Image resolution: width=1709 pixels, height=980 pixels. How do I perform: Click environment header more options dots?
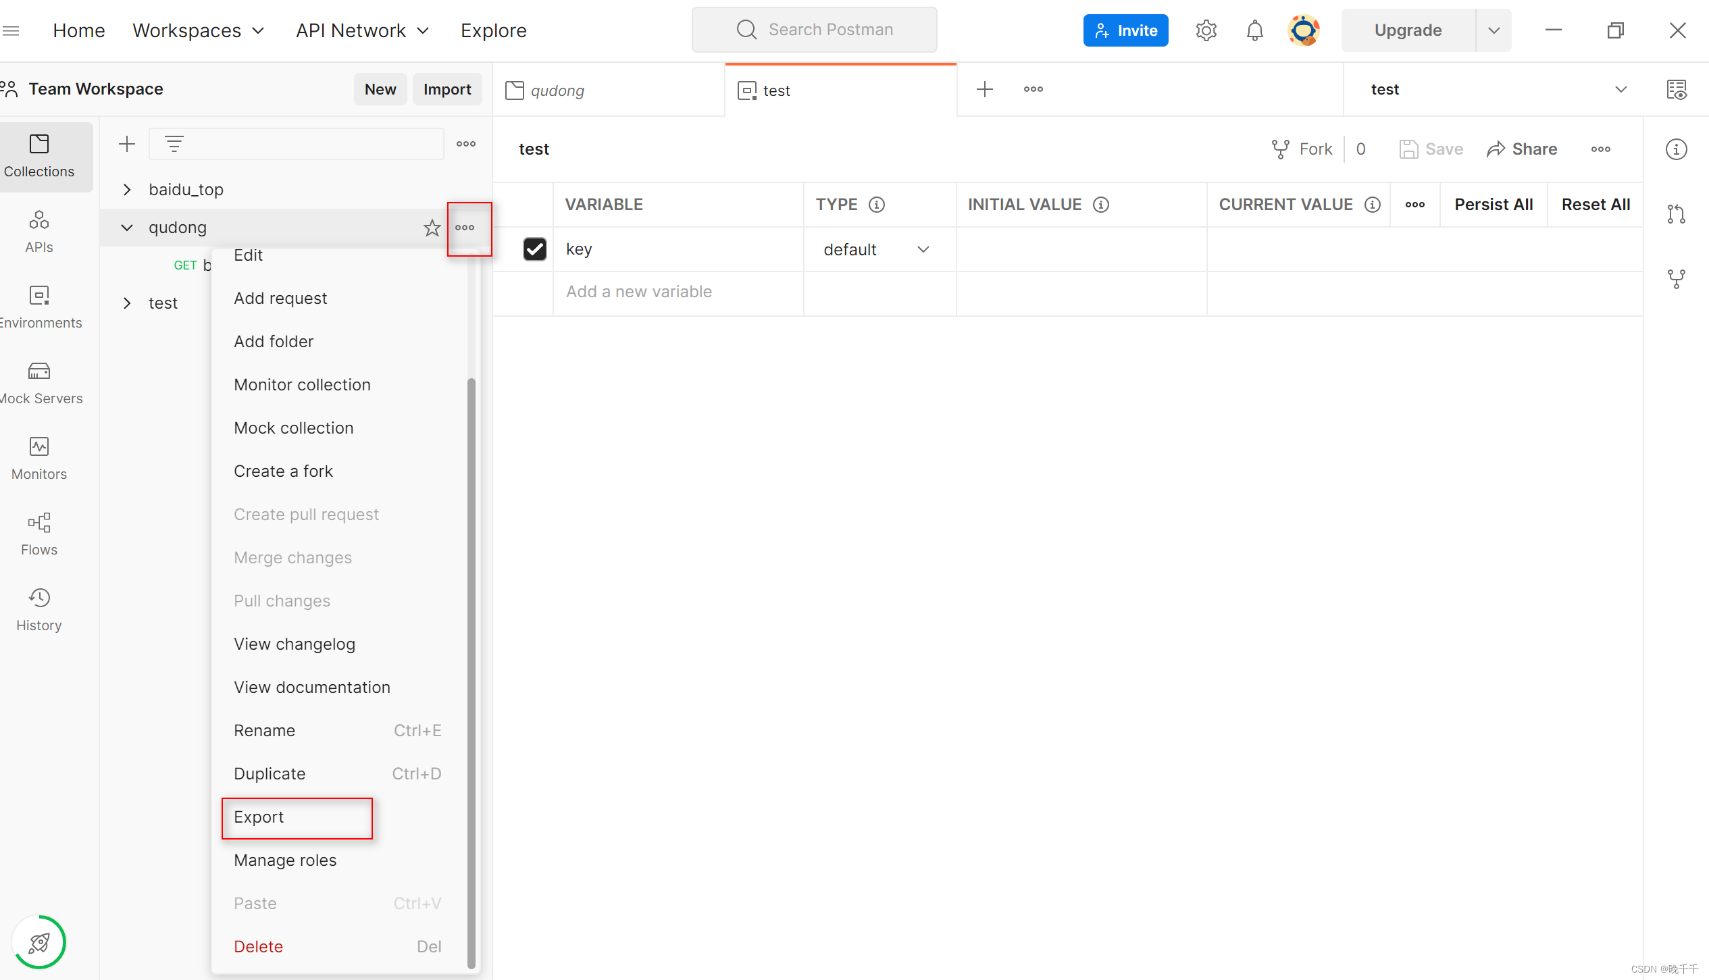(x=1601, y=149)
